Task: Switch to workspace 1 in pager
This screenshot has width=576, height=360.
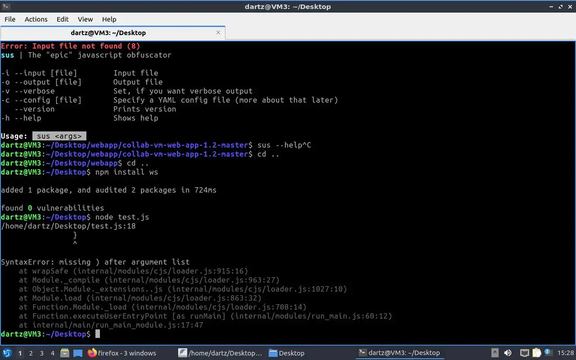Action: pyautogui.click(x=20, y=353)
